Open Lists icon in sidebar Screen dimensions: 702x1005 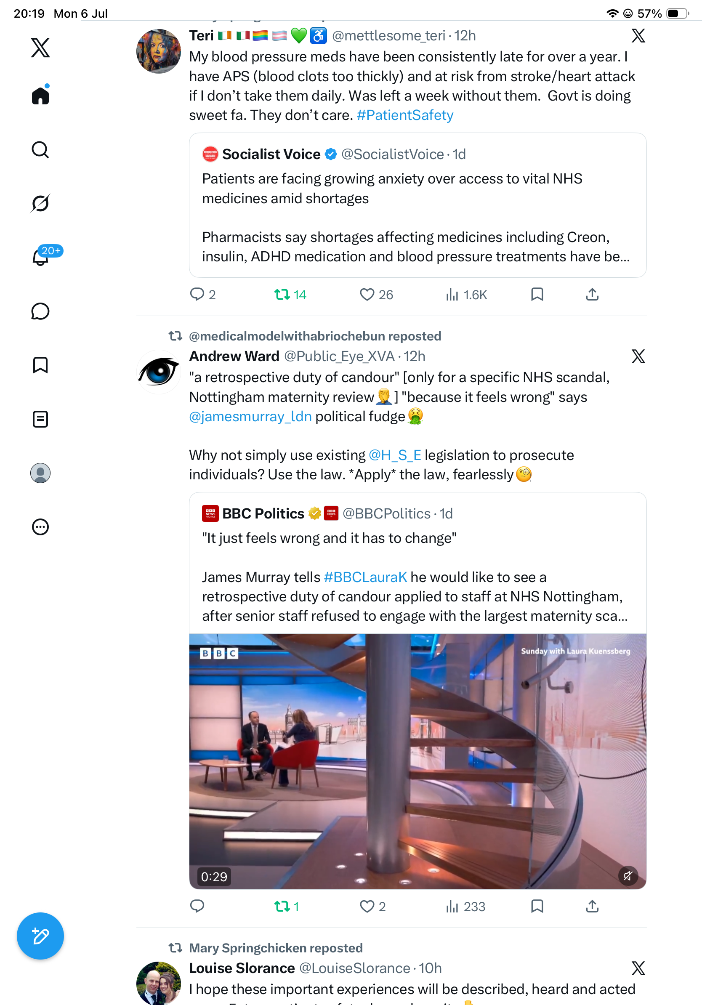(40, 419)
